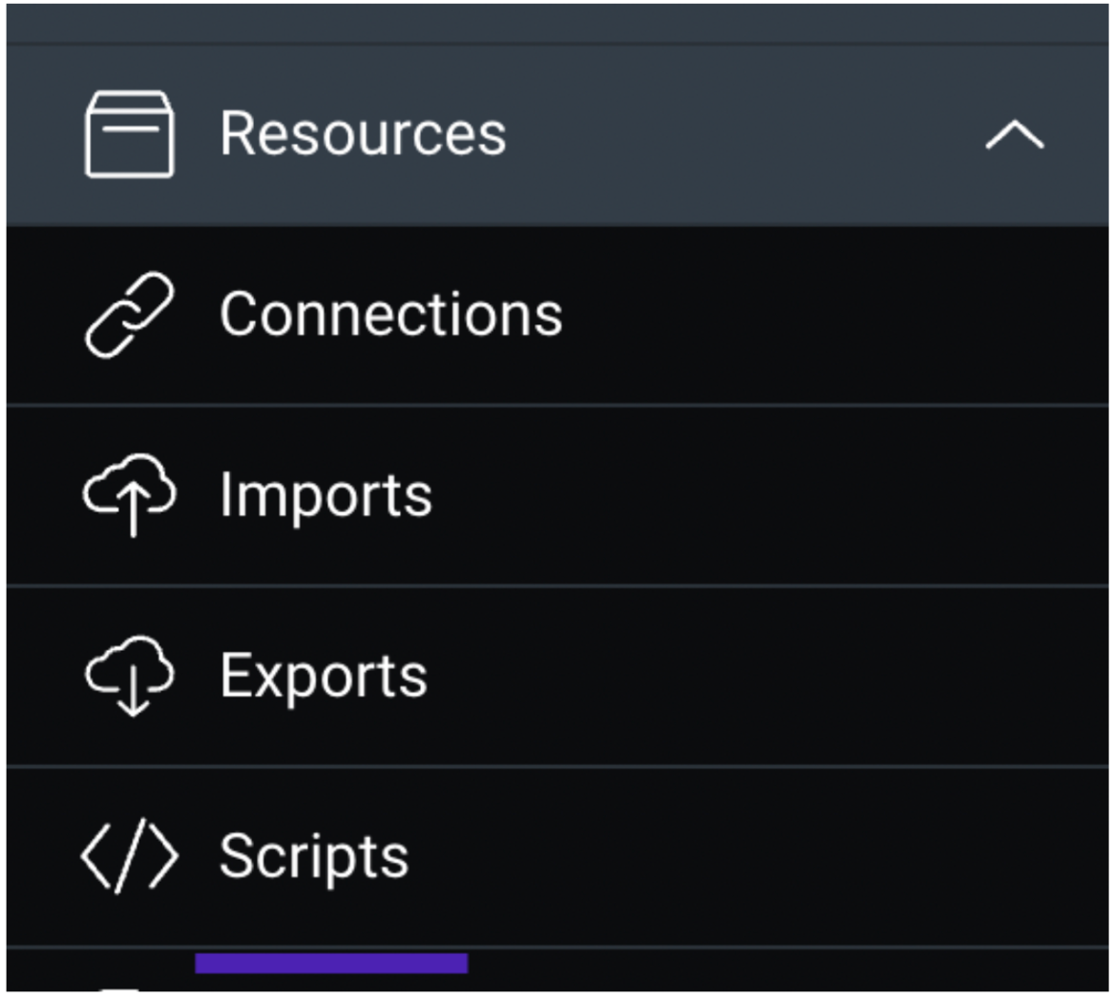Image resolution: width=1113 pixels, height=998 pixels.
Task: Click the Scripts code-brackets icon
Action: tap(129, 856)
